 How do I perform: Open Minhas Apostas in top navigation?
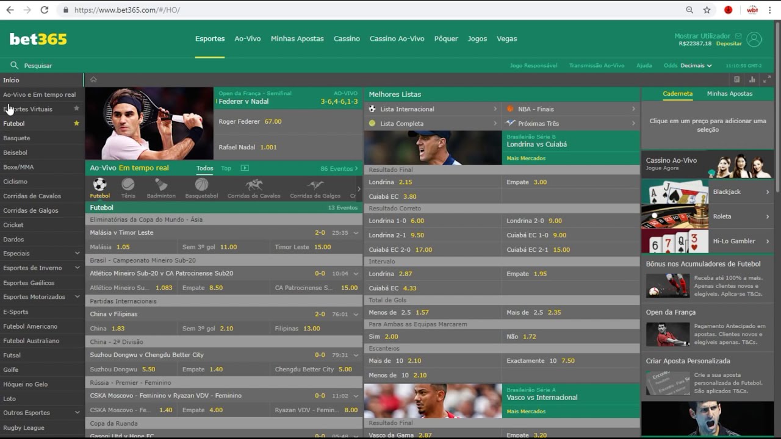[297, 38]
